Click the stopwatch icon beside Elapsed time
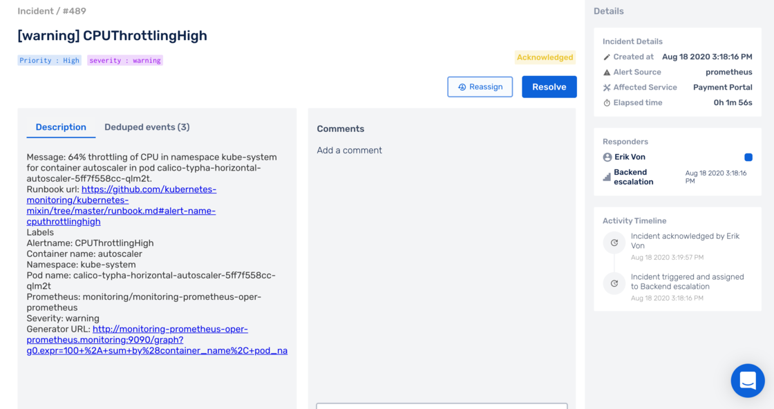The width and height of the screenshot is (774, 409). point(607,103)
